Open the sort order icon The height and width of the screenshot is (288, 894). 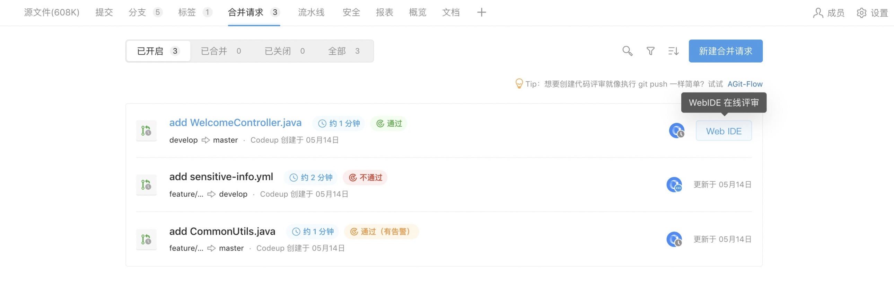tap(673, 51)
